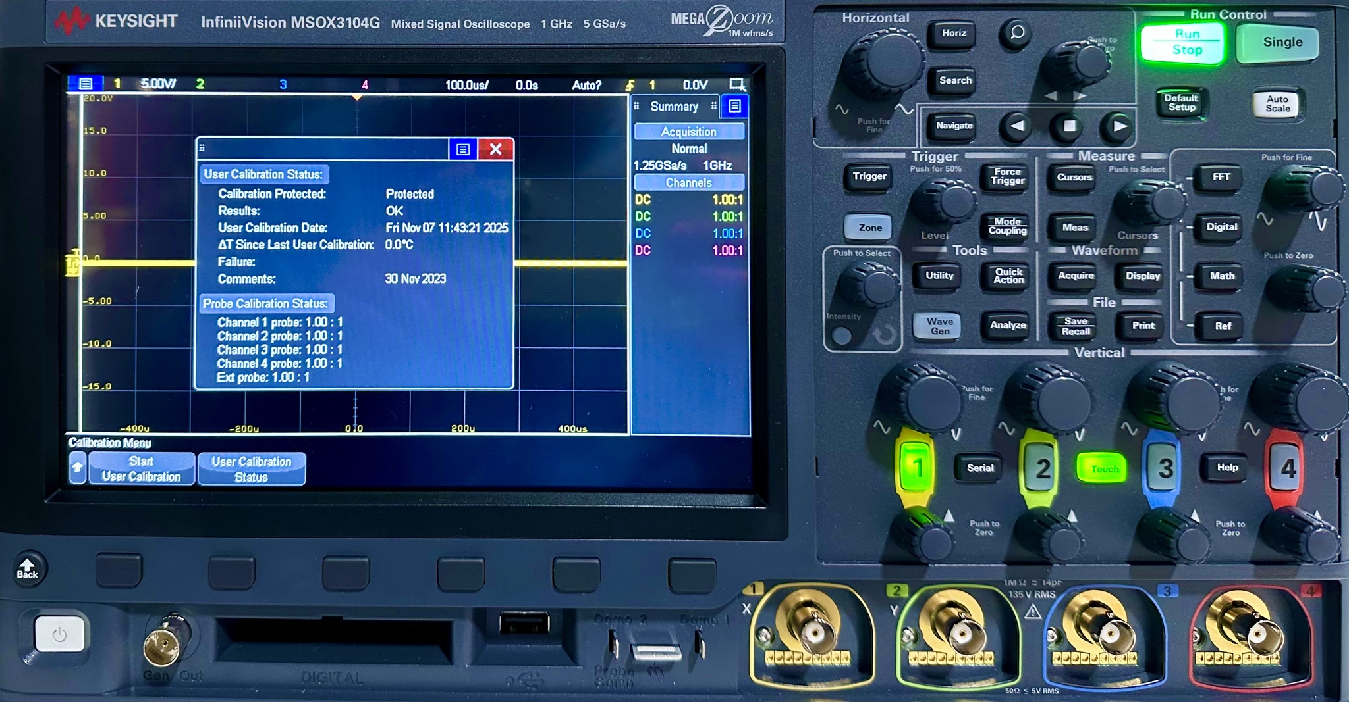
Task: Open the timebase menu via the 100.0us/ label
Action: (x=468, y=84)
